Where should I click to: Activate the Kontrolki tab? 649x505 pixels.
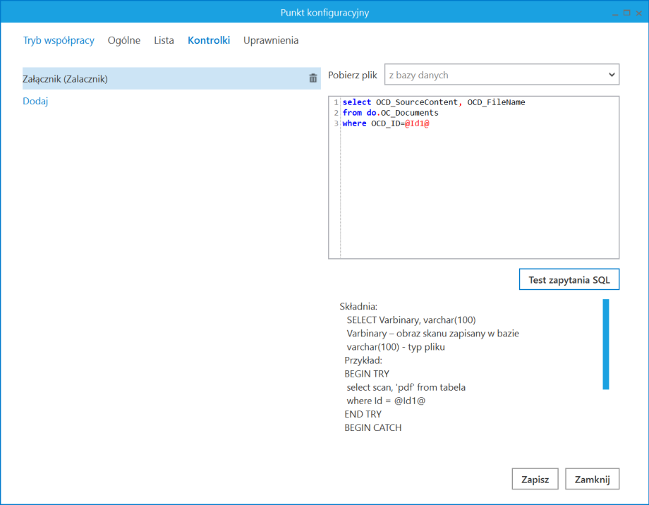click(208, 40)
